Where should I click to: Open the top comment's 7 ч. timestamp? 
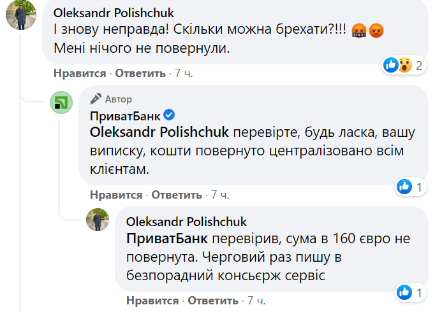click(184, 73)
